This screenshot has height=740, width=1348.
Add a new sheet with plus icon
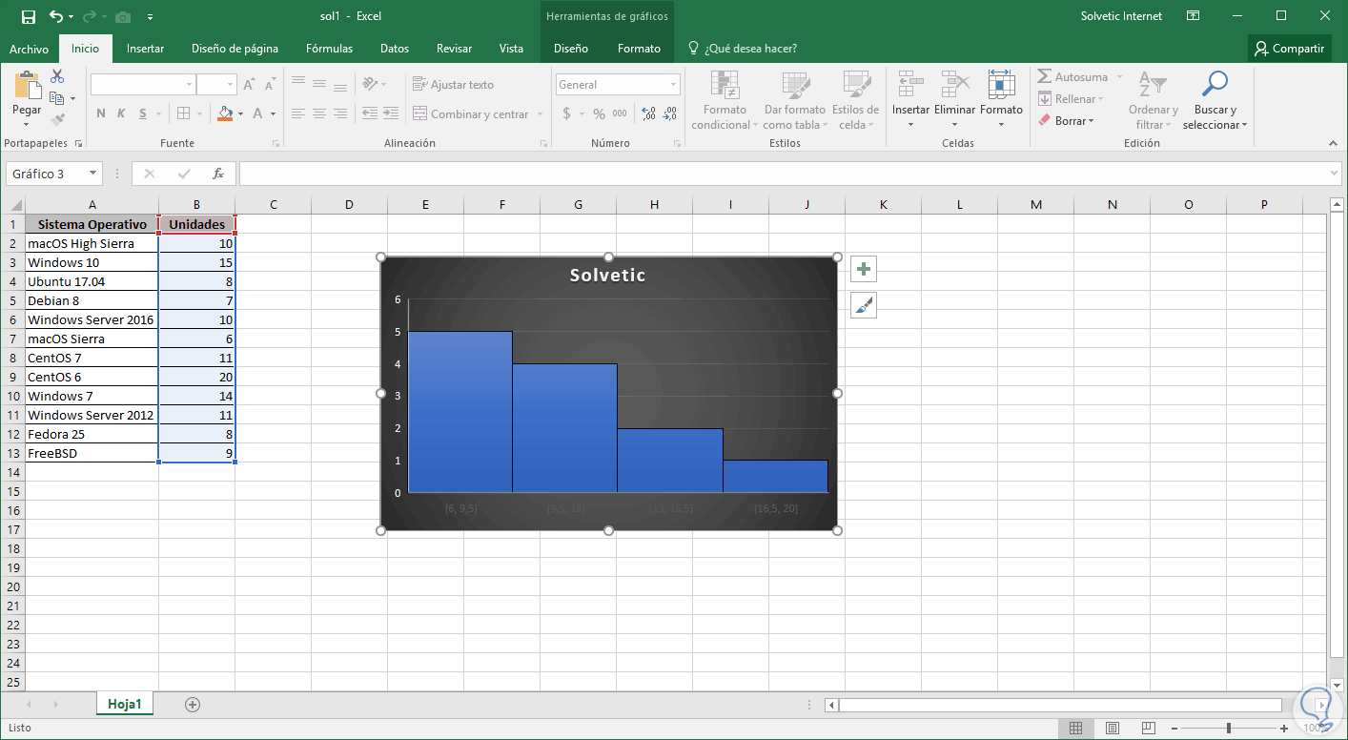[x=193, y=705]
